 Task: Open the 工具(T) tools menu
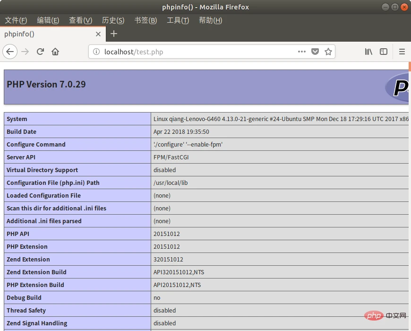(x=178, y=20)
